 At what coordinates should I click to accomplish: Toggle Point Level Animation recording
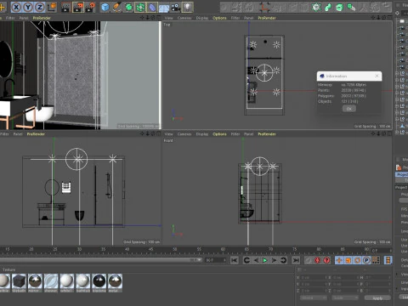(x=376, y=260)
